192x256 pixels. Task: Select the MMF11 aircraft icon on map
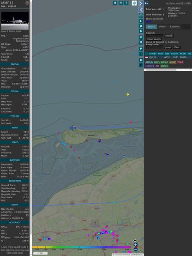72,128
